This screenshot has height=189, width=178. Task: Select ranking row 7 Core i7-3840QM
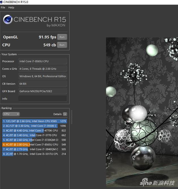pos(34,149)
